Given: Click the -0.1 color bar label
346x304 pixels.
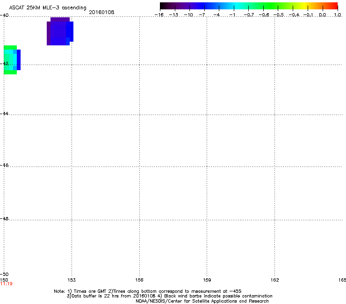Looking at the screenshot, I should [308, 15].
